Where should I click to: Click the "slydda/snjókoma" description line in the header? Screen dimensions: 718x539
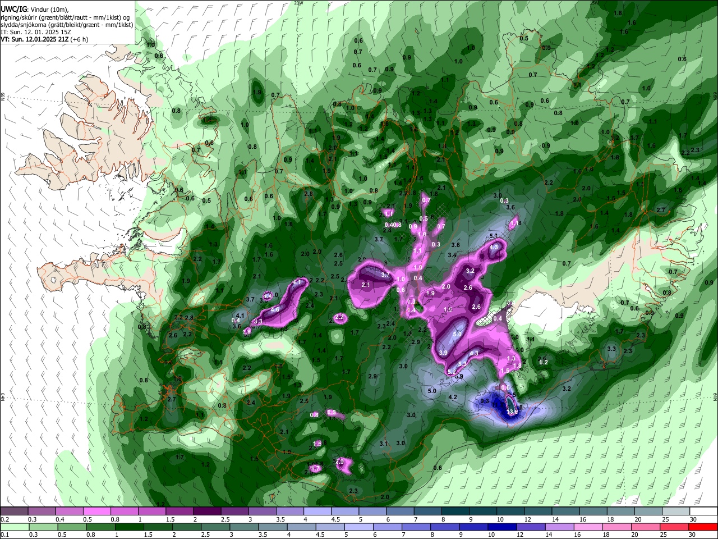click(x=67, y=25)
